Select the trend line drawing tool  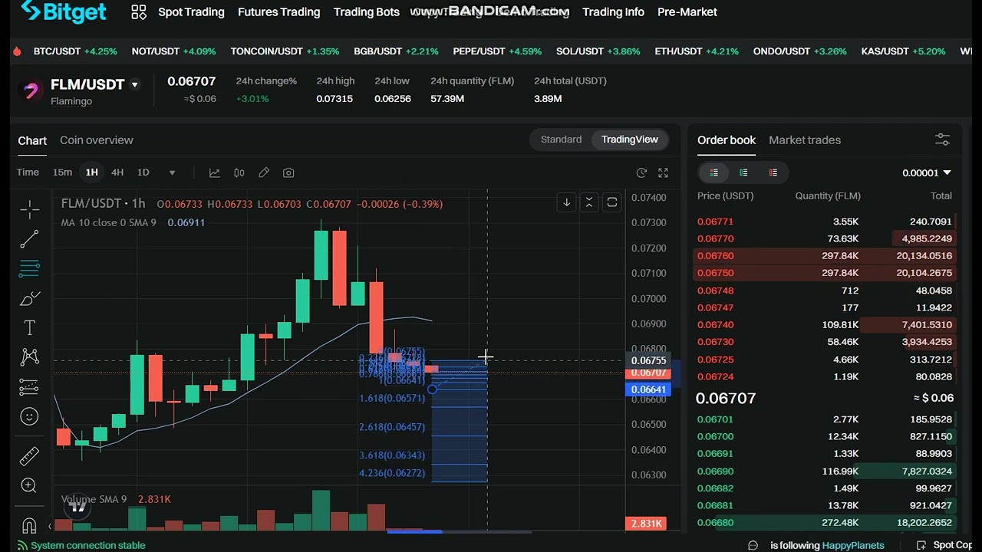(29, 239)
